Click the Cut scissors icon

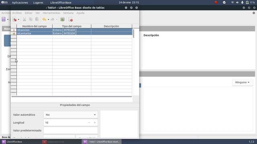point(24,20)
